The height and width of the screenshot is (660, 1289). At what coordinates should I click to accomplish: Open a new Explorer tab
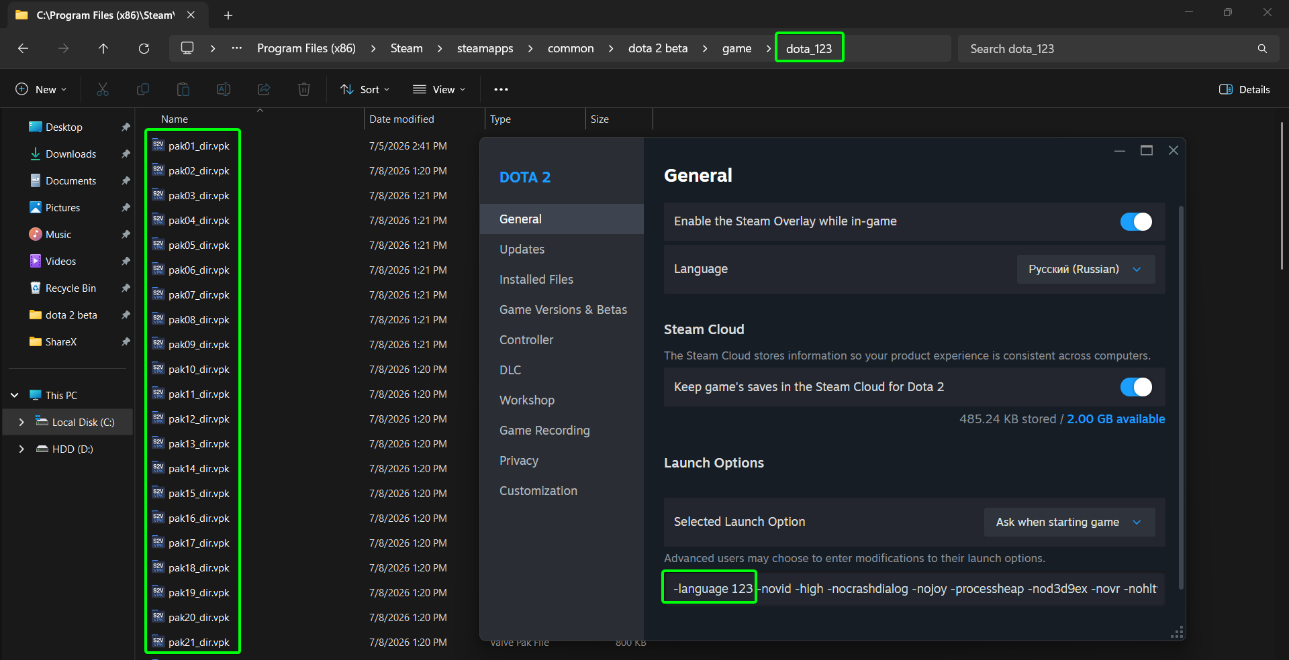228,15
